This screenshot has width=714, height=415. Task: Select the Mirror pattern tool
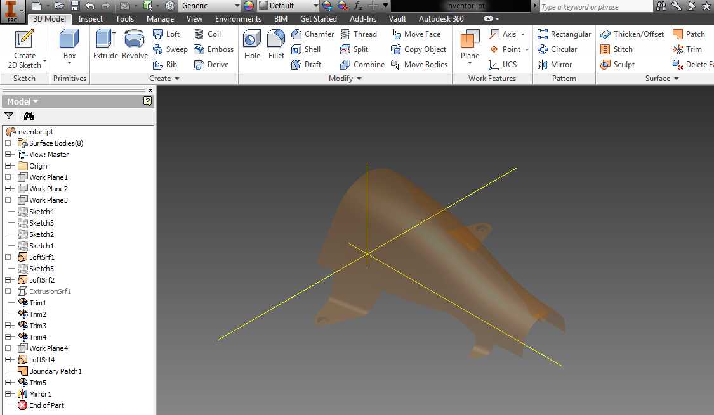click(555, 65)
